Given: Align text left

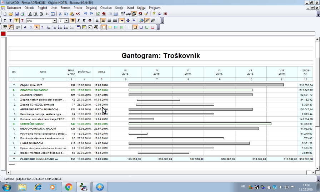Looking at the screenshot, I should (97, 21).
